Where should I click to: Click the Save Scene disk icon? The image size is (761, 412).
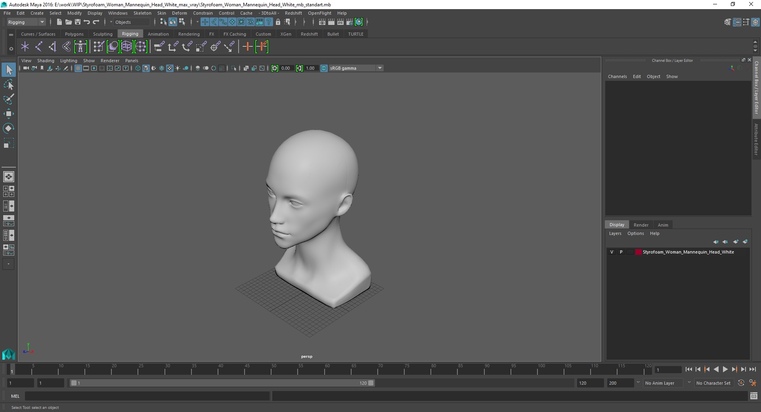pyautogui.click(x=78, y=22)
